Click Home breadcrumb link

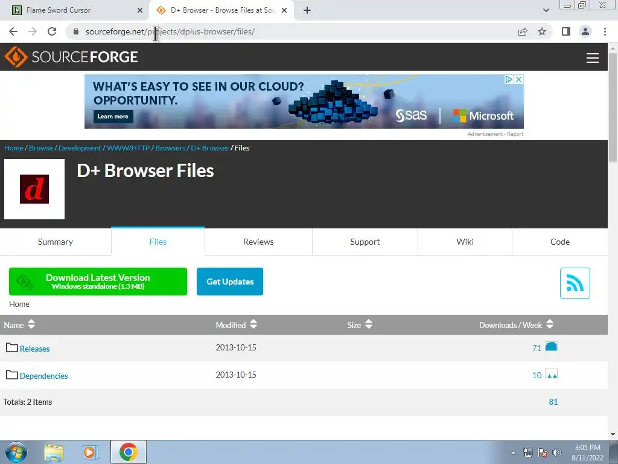14,148
